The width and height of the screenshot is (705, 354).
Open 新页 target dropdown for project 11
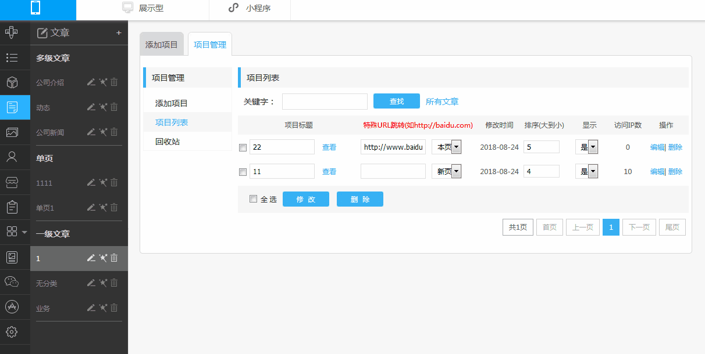[446, 171]
